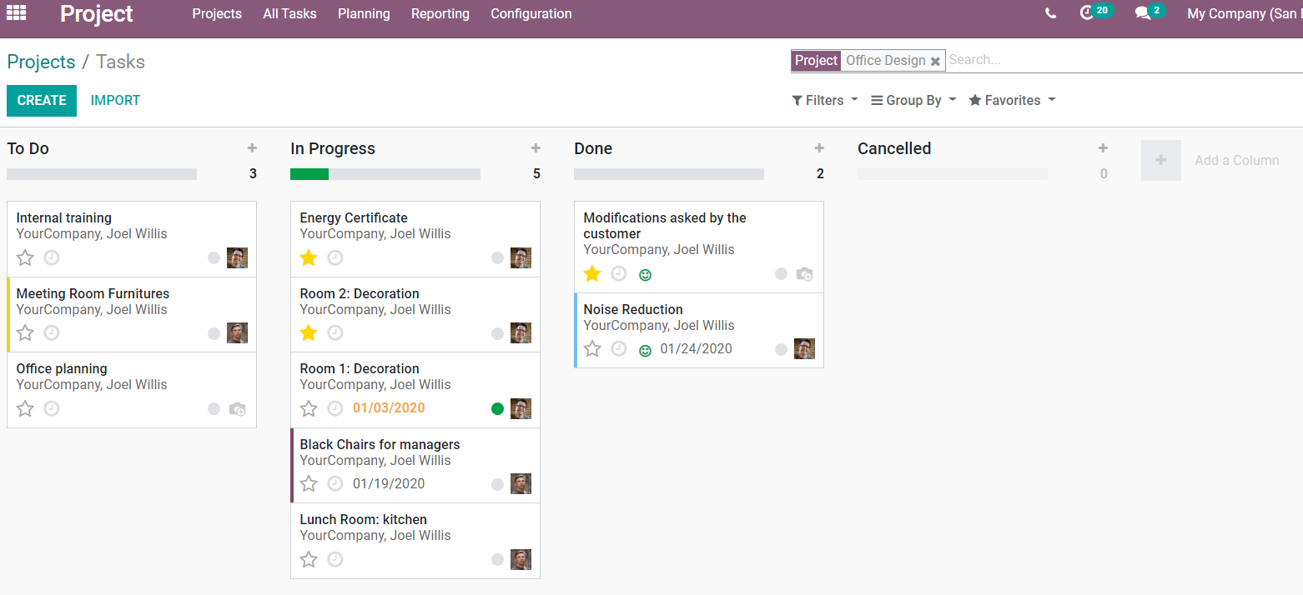Click activity clock on Black Chairs for managers

pos(335,483)
